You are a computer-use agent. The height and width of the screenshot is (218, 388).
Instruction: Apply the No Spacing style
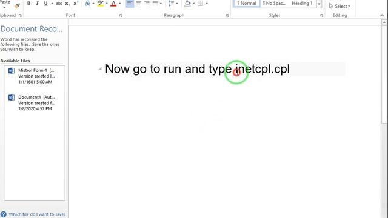pyautogui.click(x=275, y=4)
